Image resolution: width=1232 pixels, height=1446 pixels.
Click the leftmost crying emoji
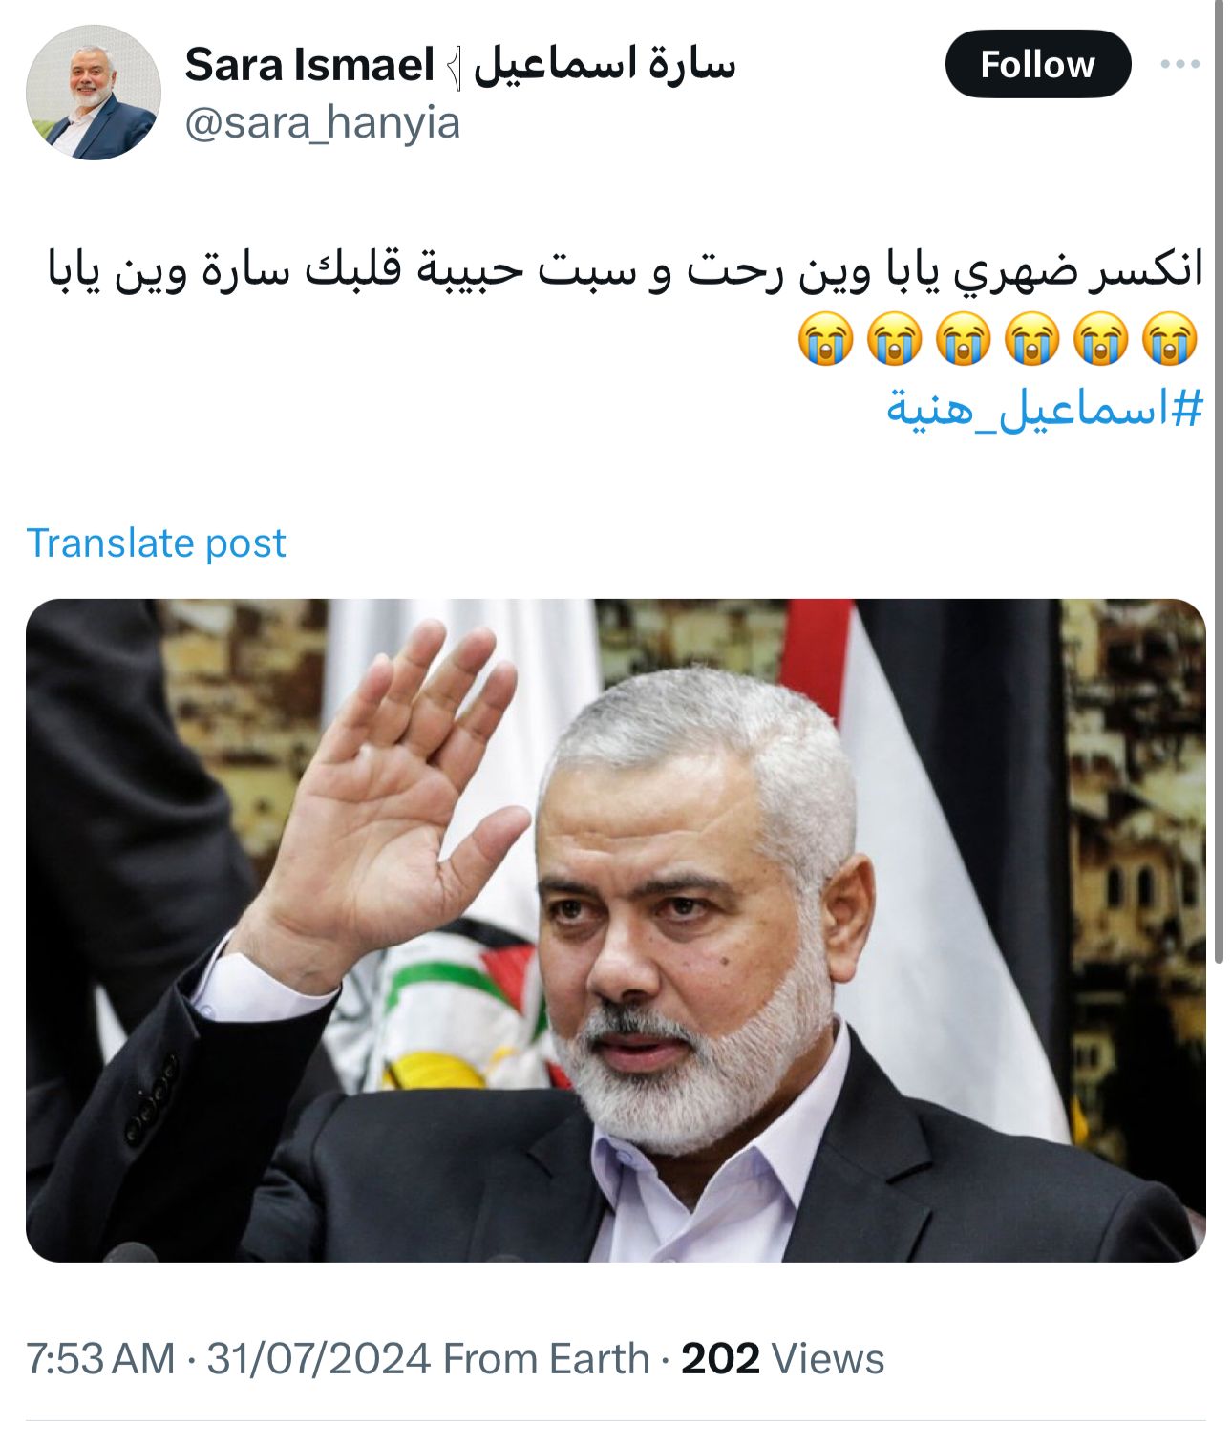coord(826,338)
